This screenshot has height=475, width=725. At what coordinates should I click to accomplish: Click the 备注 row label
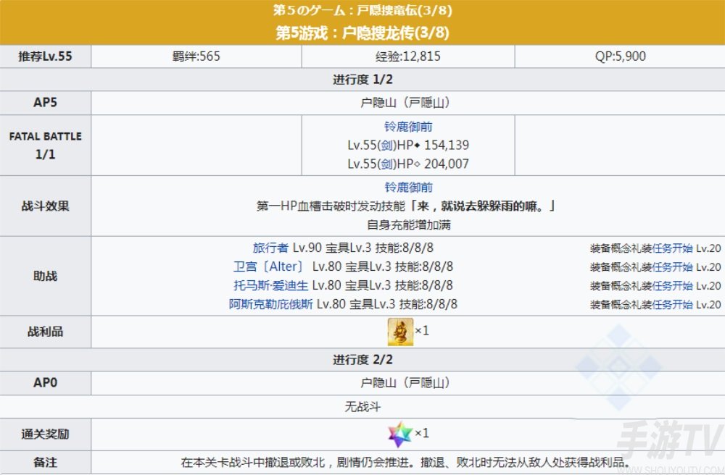(45, 463)
